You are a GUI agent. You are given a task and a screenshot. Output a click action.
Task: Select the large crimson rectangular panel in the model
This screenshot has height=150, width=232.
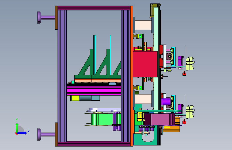tap(145, 64)
